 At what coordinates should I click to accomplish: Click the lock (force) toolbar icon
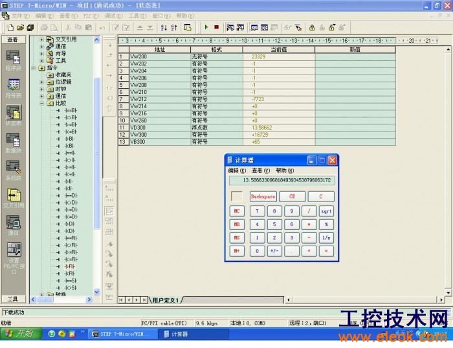pyautogui.click(x=312, y=28)
